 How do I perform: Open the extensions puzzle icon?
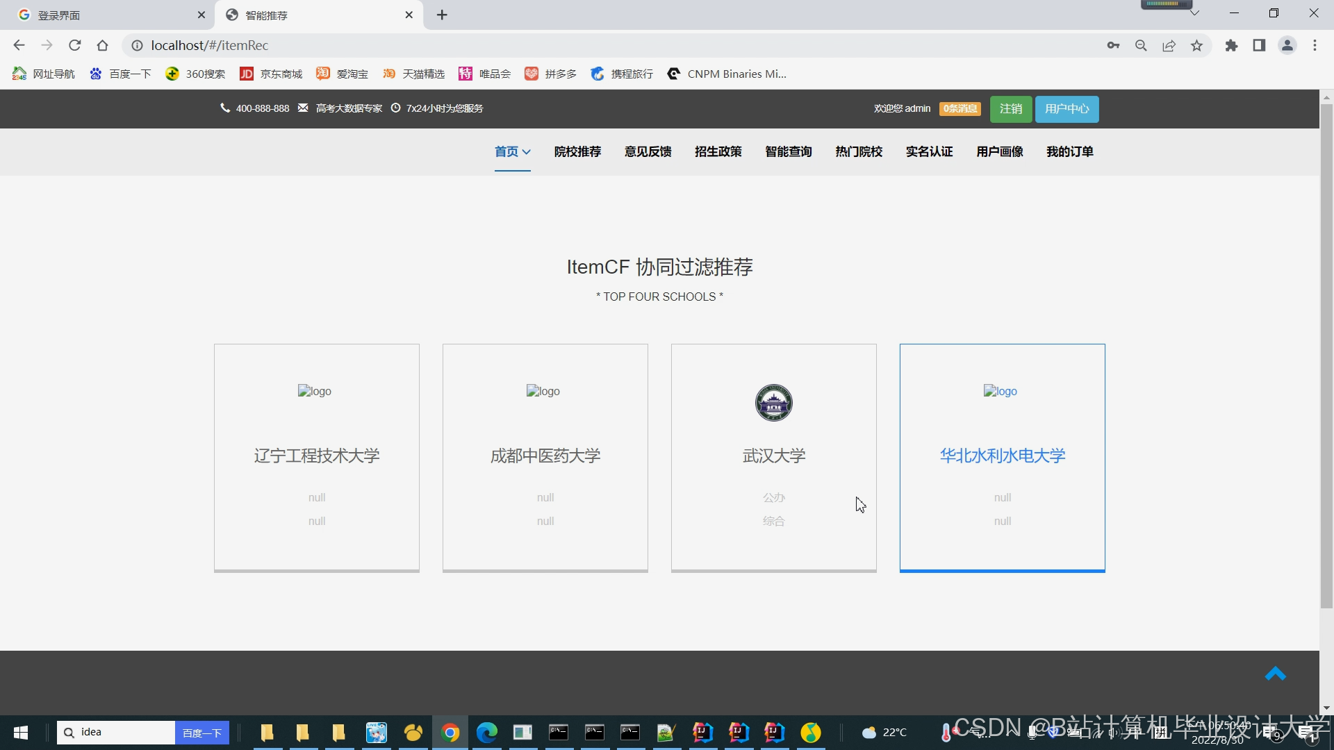(1231, 45)
